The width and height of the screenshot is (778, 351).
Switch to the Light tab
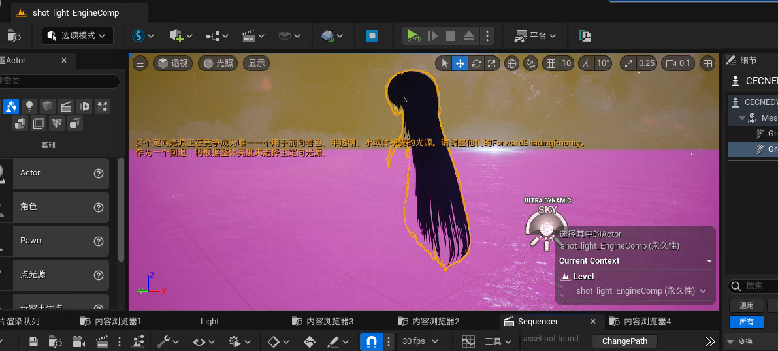pyautogui.click(x=210, y=321)
